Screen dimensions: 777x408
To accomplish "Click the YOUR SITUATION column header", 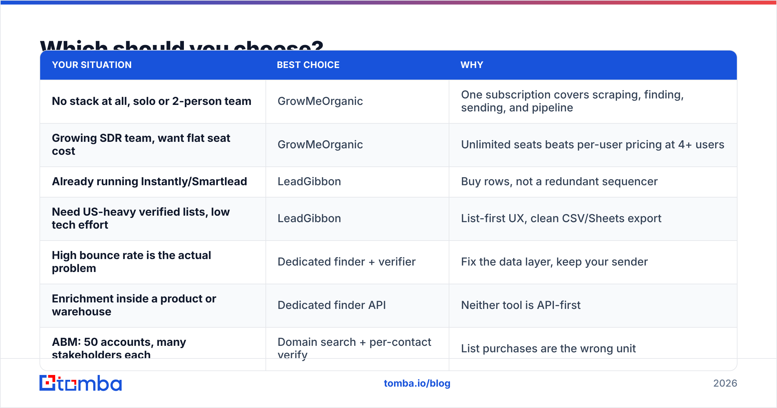I will point(92,65).
